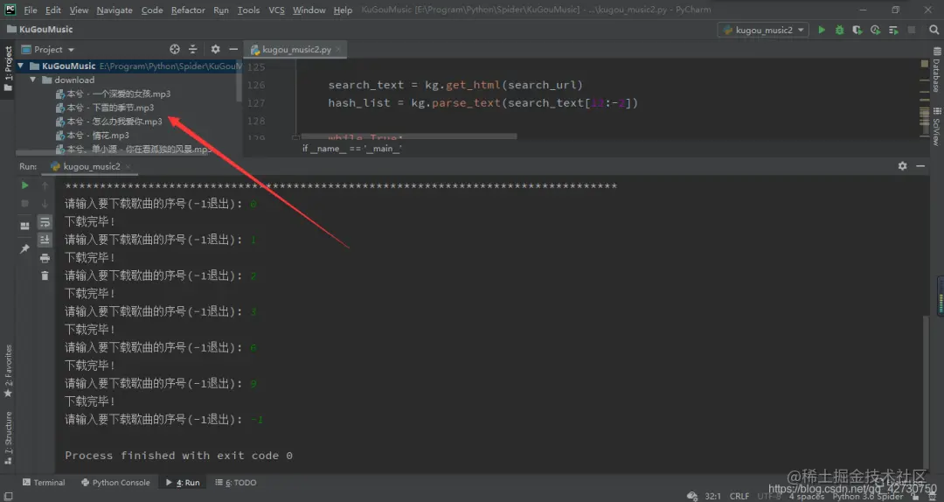Hide the Project panel with minus icon

[233, 50]
